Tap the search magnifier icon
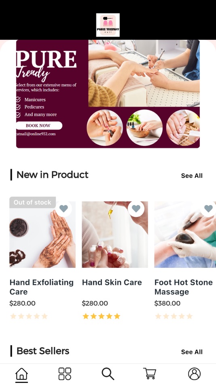The height and width of the screenshot is (385, 216). tap(108, 374)
